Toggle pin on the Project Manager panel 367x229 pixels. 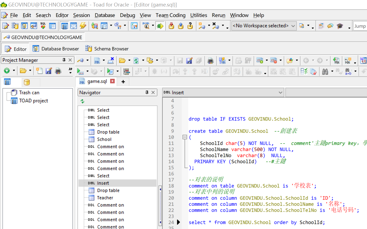point(64,60)
